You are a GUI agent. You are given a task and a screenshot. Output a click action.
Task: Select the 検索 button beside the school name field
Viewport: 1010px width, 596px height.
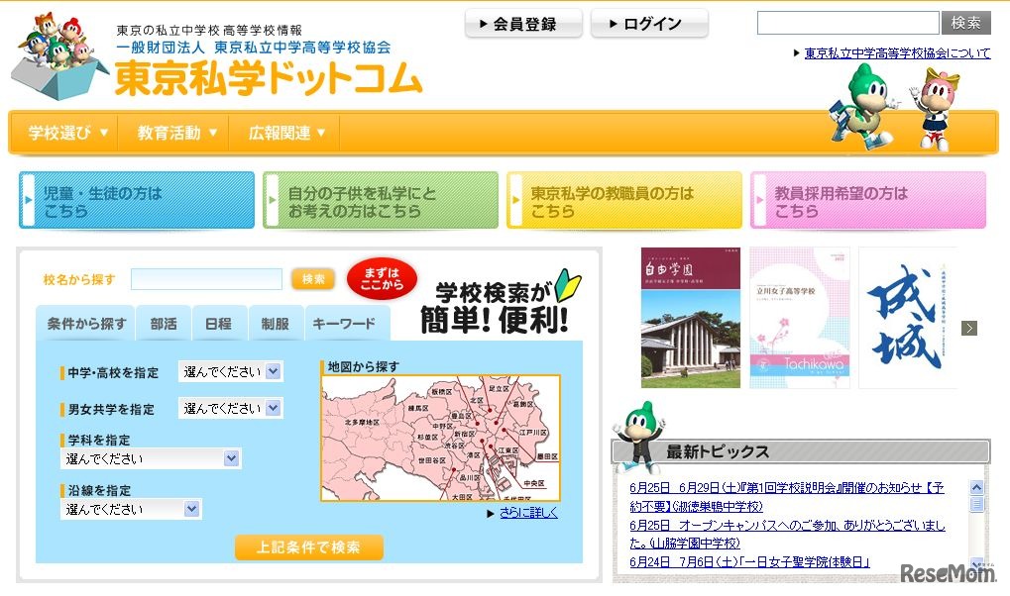click(311, 280)
